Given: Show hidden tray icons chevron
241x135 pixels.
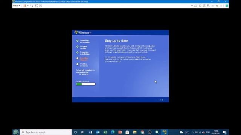Looking at the screenshot, I should coord(192,132).
